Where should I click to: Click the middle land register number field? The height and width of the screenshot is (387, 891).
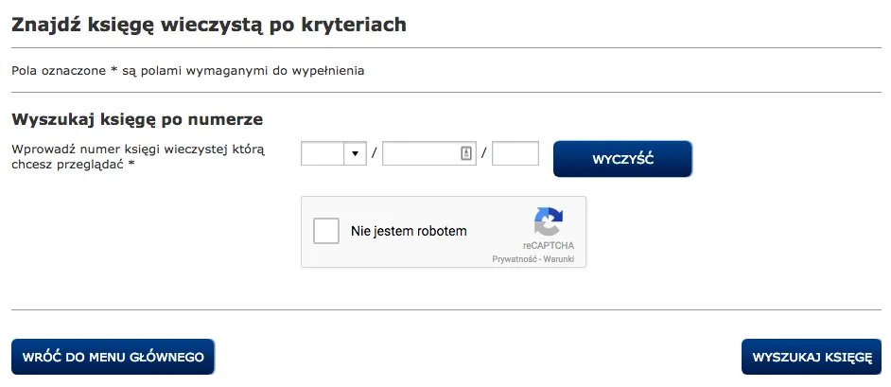[429, 153]
